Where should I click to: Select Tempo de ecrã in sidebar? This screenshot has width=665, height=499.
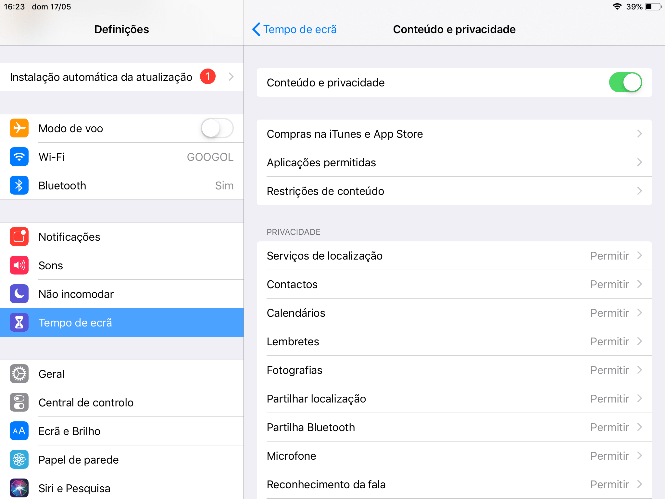122,323
